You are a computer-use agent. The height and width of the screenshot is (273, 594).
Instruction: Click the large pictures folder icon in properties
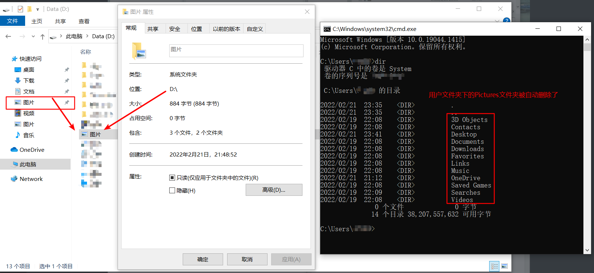139,51
